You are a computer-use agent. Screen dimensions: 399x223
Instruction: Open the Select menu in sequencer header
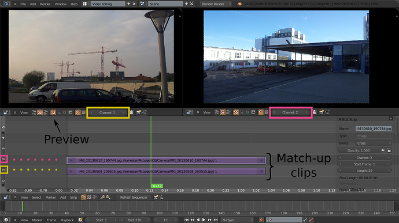[x=36, y=197]
